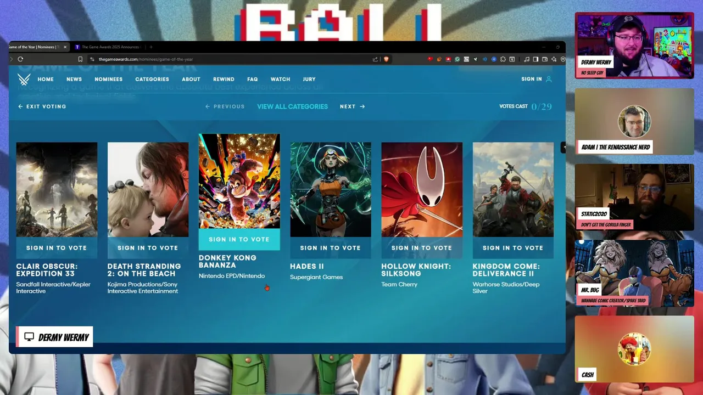Open the FAQ menu item
This screenshot has width=703, height=395.
[x=253, y=79]
